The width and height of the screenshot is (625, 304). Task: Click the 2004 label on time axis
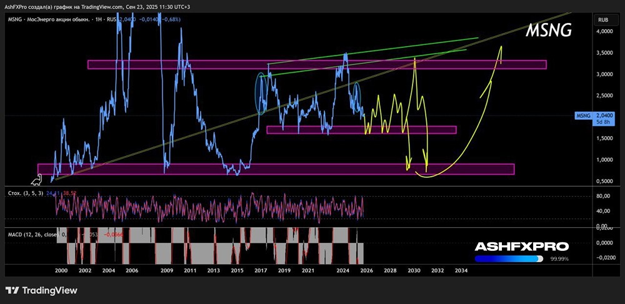(x=108, y=270)
